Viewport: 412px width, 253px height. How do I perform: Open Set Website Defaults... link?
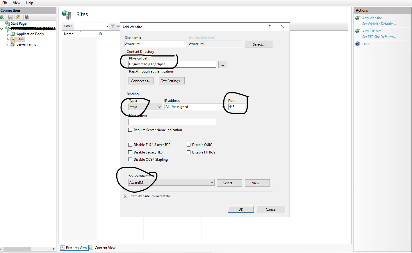379,24
